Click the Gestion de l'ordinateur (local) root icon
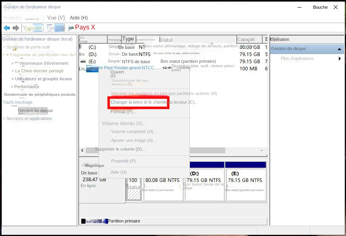This screenshot has width=346, height=236. click(x=4, y=39)
